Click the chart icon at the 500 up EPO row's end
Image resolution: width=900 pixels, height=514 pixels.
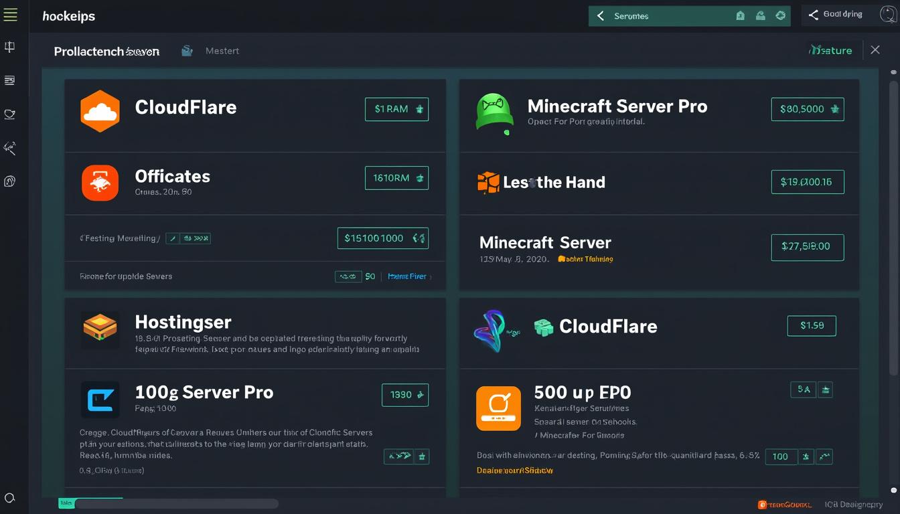tap(824, 456)
